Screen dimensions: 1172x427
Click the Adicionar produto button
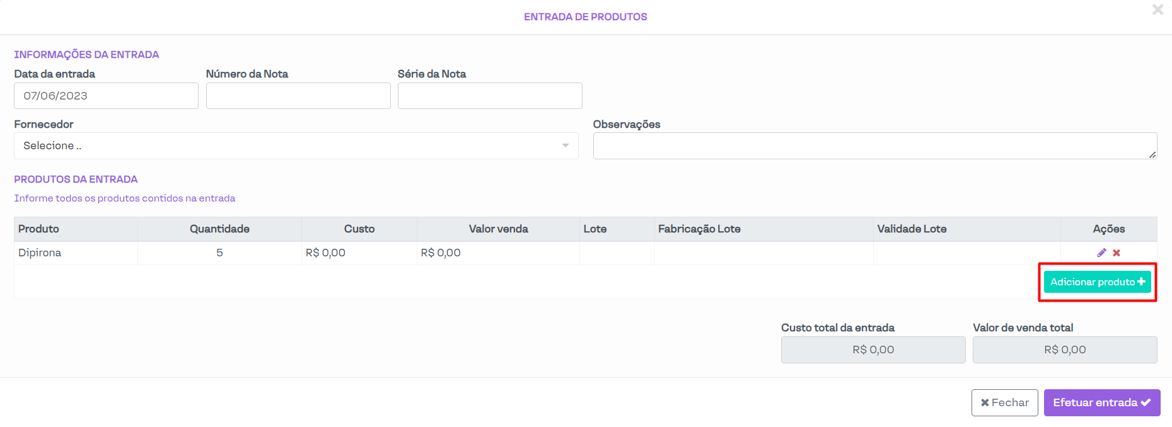1097,282
